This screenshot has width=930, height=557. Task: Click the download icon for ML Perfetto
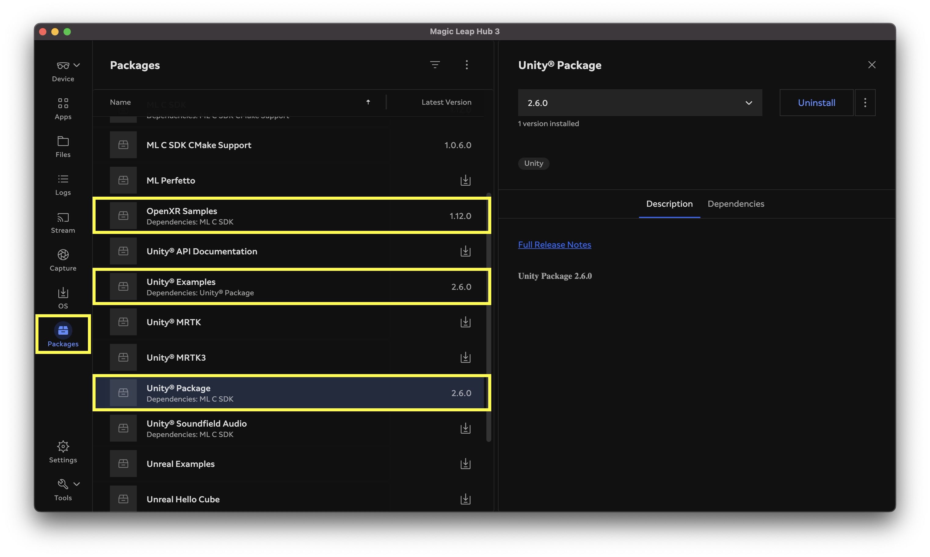point(465,180)
